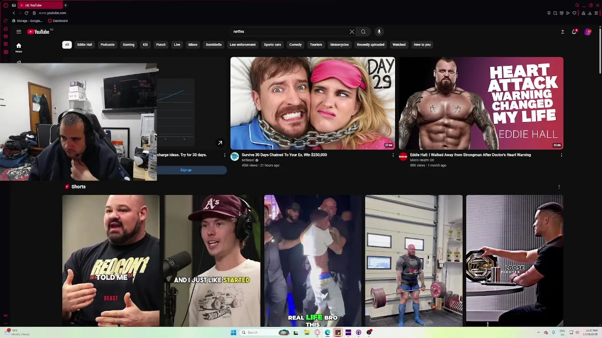Screen dimensions: 602x338
Task: Select the Sports cars filter chip
Action: coord(272,45)
